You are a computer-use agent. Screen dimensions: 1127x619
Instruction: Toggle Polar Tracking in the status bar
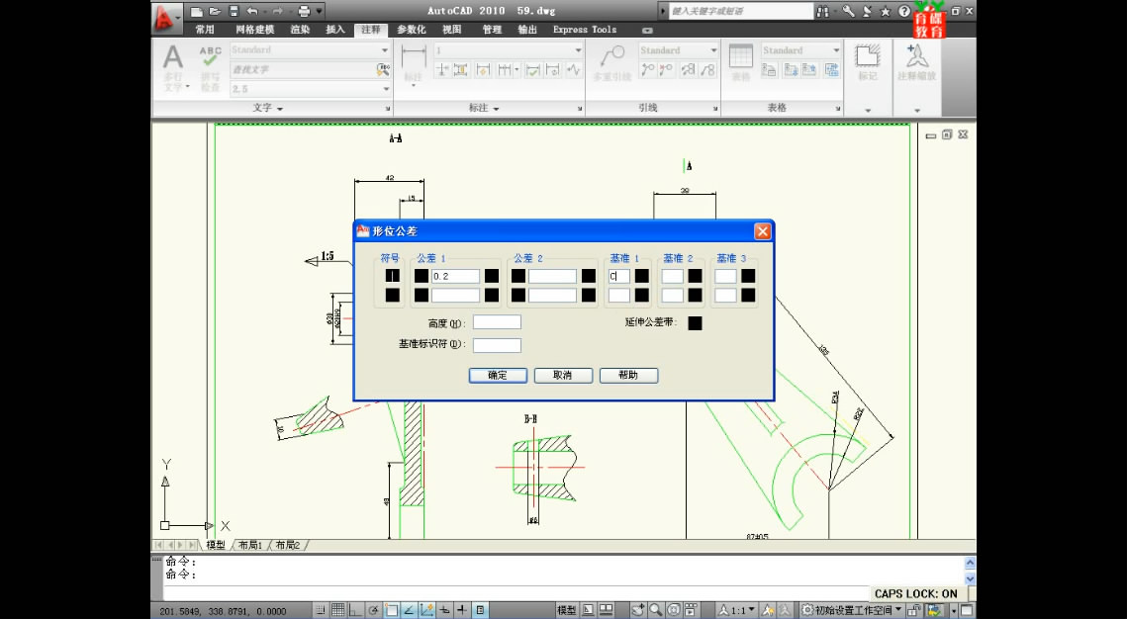click(374, 610)
